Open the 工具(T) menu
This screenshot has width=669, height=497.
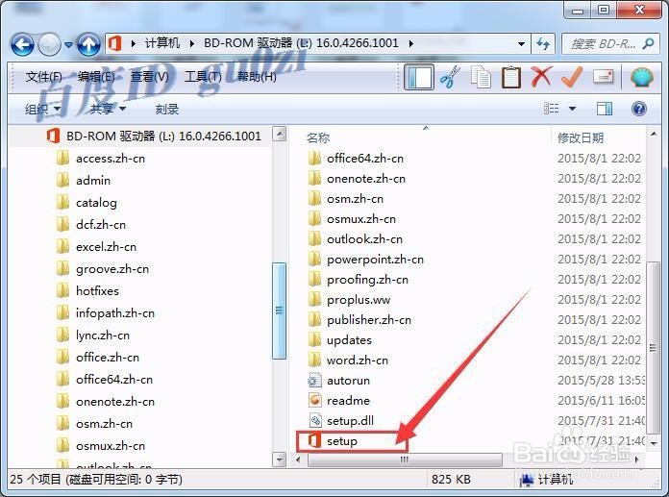coord(203,77)
